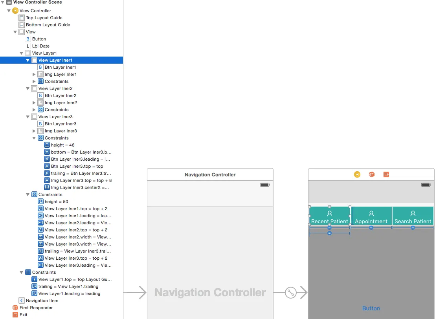Select the height = 50 constraint icon
This screenshot has height=319, width=446.
(41, 202)
